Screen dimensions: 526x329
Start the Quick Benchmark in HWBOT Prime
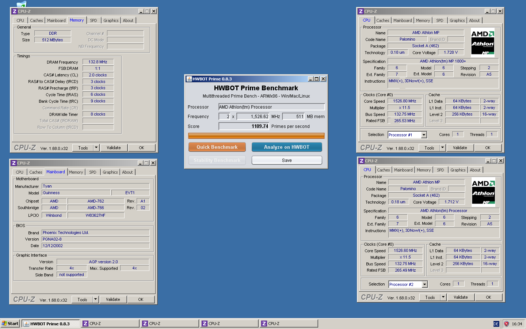(217, 147)
